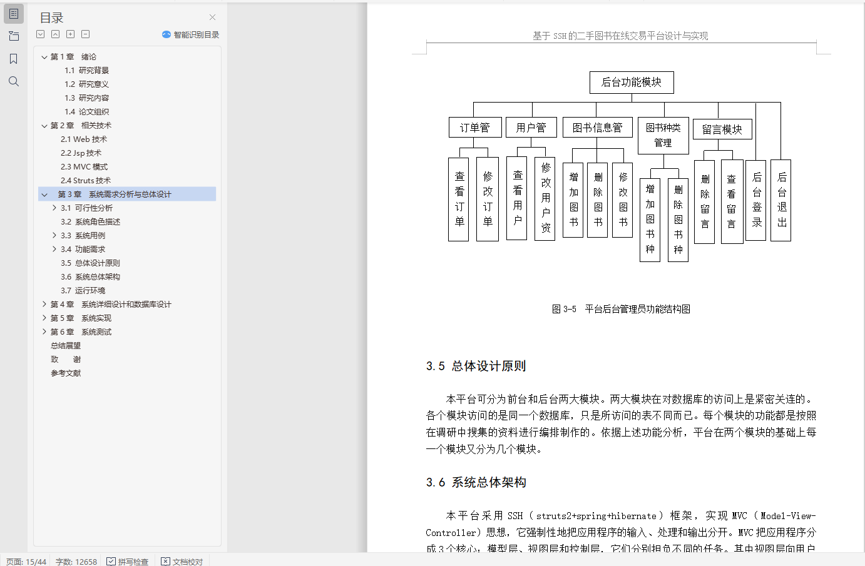Select 3.2 系统角色描述 in outline
This screenshot has width=865, height=566.
(x=90, y=222)
